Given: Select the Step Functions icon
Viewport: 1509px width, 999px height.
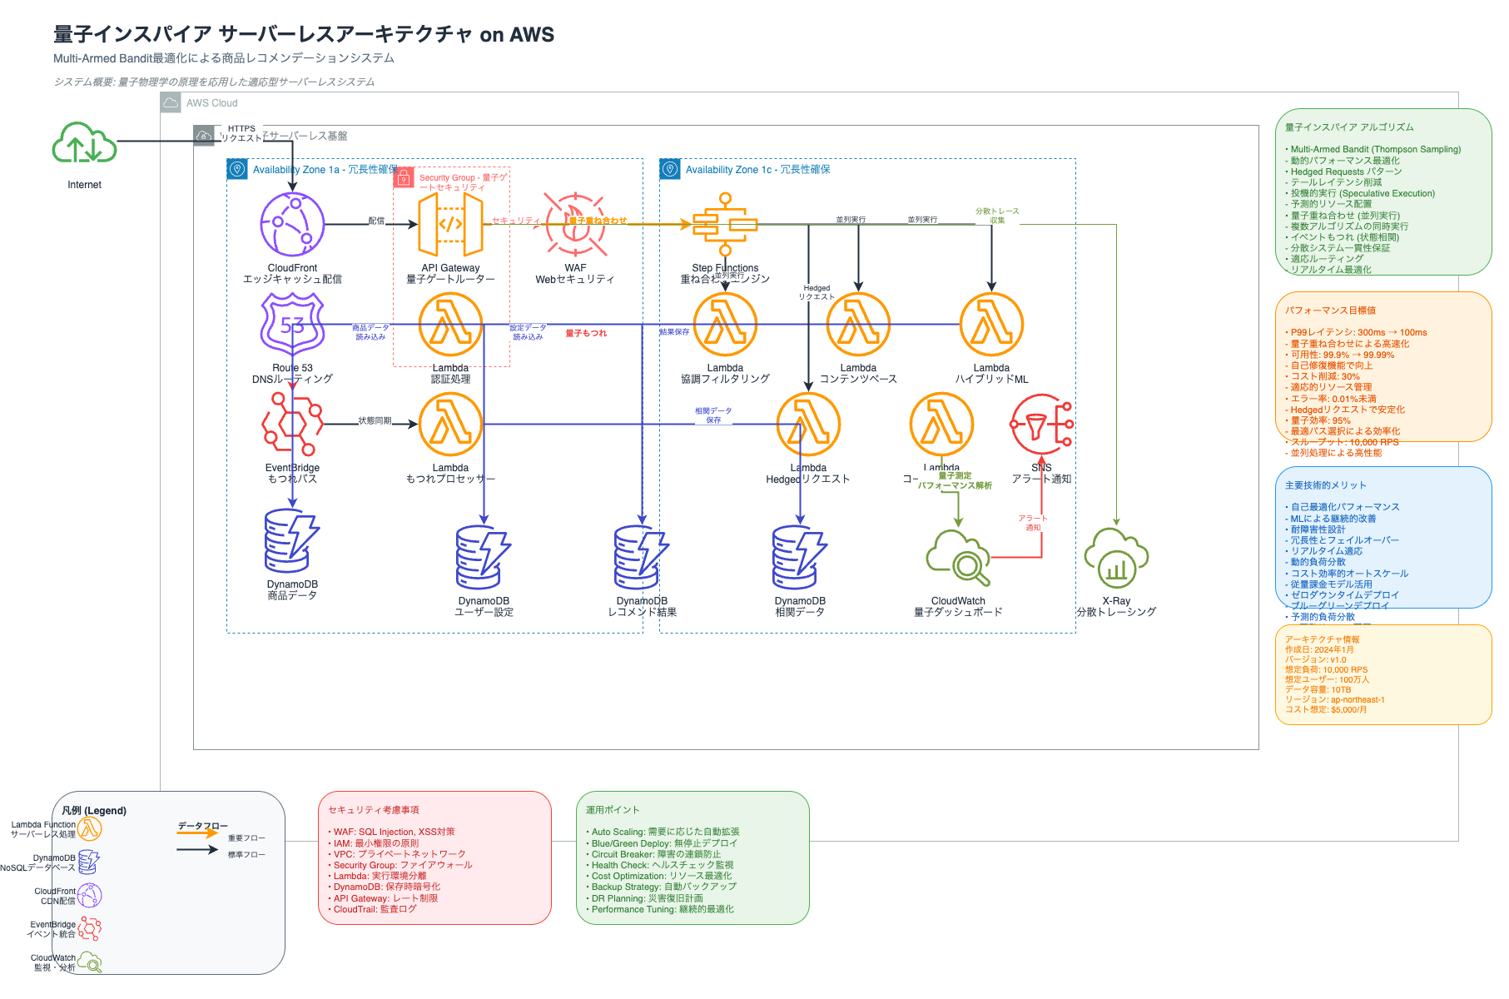Looking at the screenshot, I should 725,224.
